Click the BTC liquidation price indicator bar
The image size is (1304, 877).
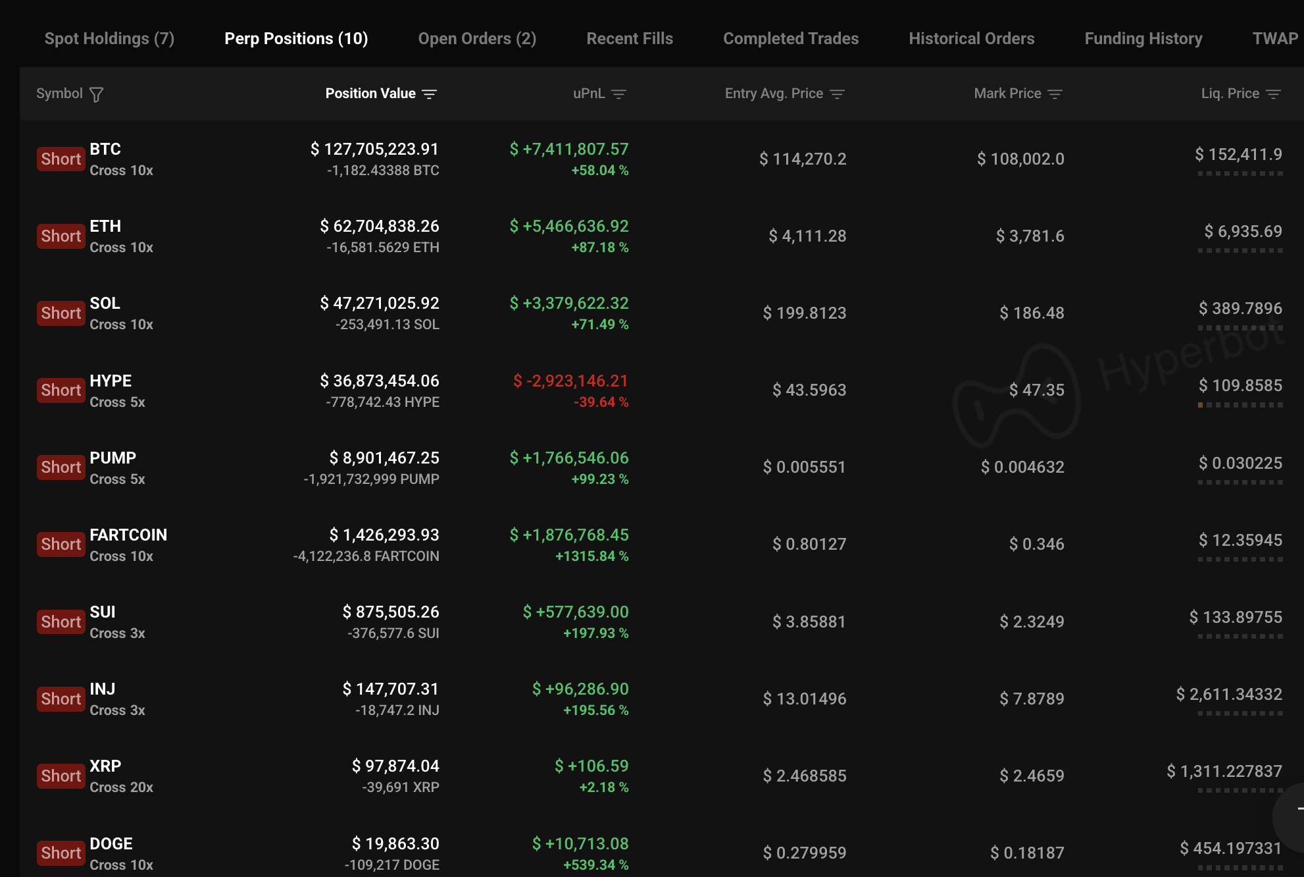tap(1240, 174)
